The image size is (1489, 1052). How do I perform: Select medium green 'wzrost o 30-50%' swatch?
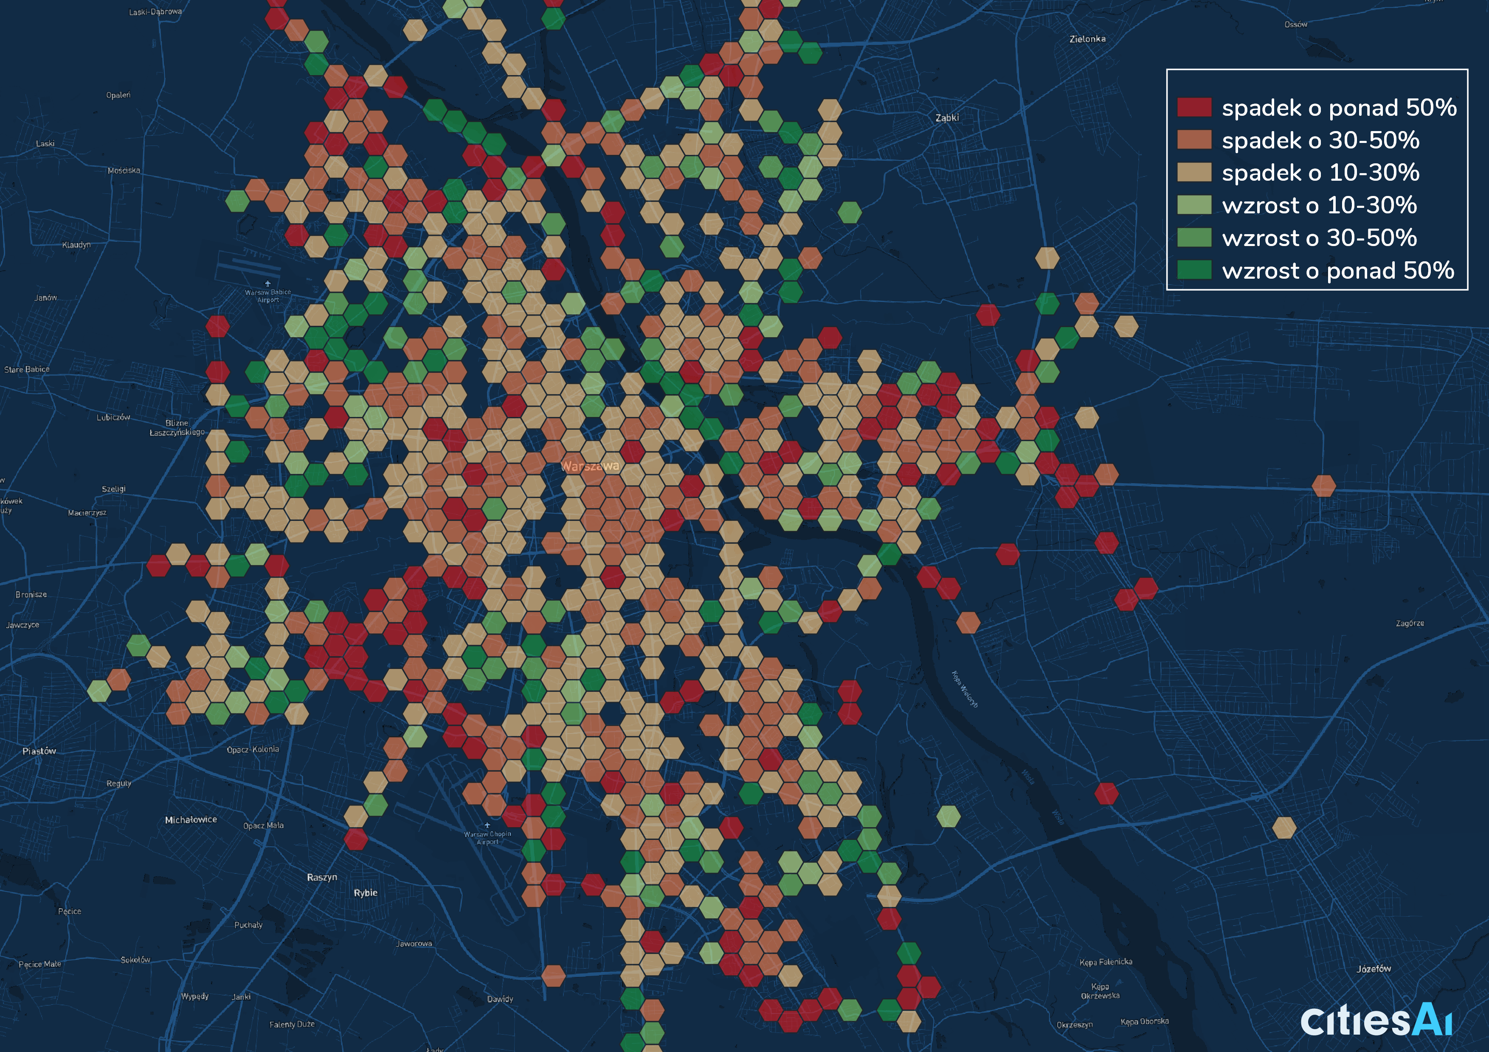pyautogui.click(x=1194, y=238)
